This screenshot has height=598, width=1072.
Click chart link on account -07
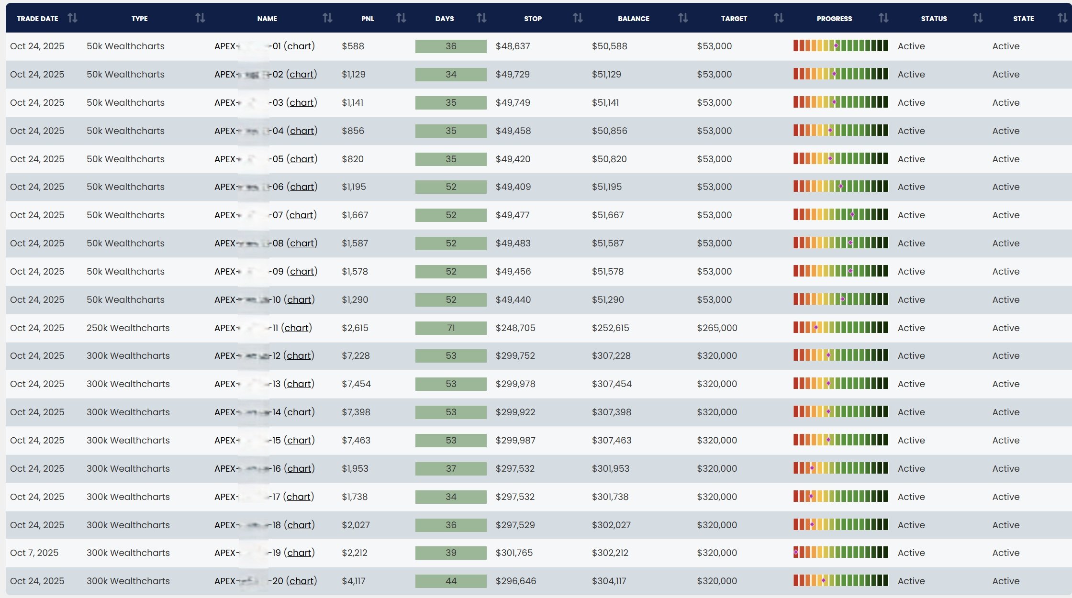(x=301, y=215)
